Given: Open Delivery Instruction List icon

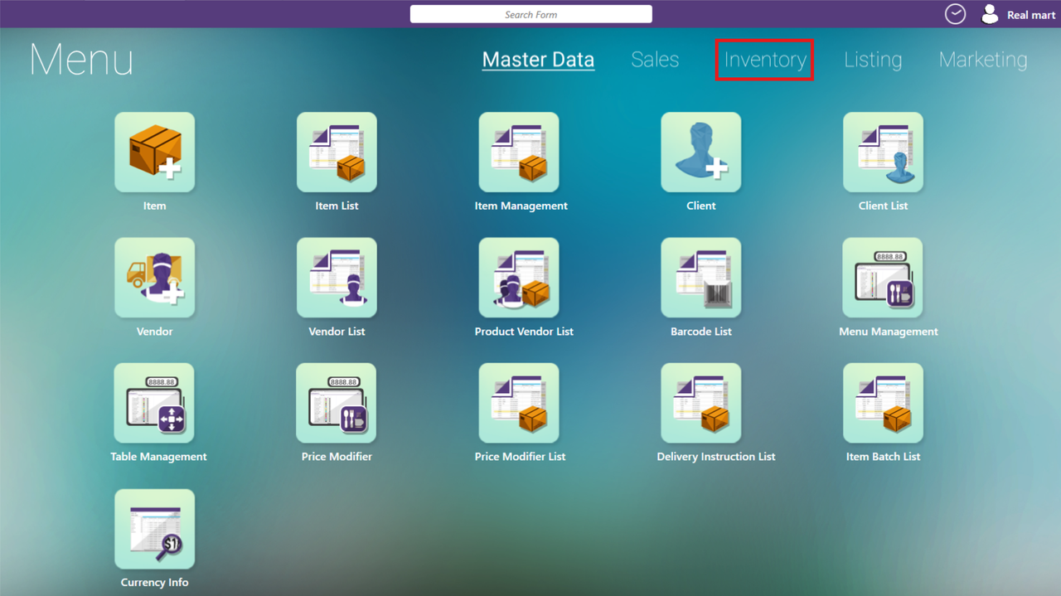Looking at the screenshot, I should point(700,403).
